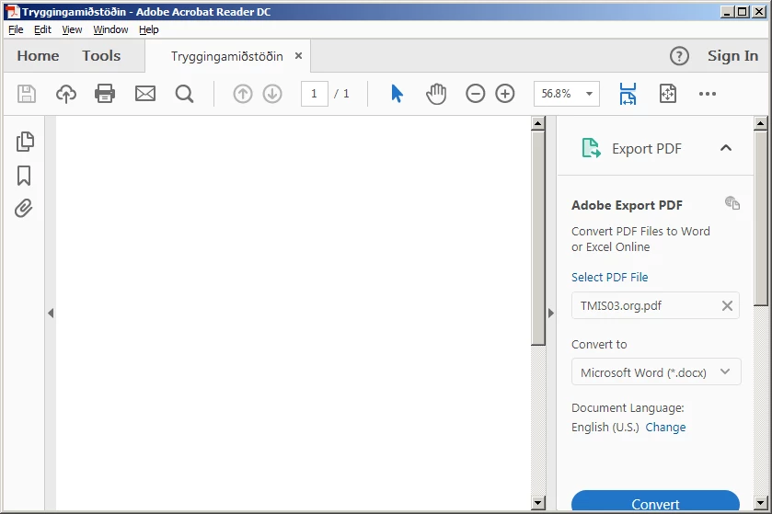
Task: Switch to the Tools tab
Action: click(x=101, y=55)
